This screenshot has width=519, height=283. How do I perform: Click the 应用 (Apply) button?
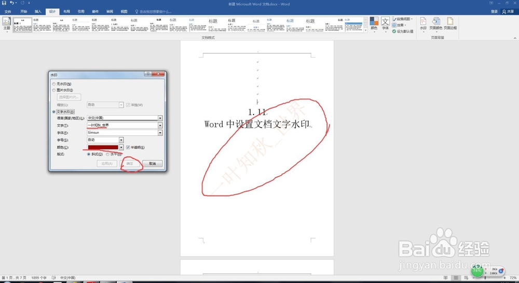click(107, 163)
